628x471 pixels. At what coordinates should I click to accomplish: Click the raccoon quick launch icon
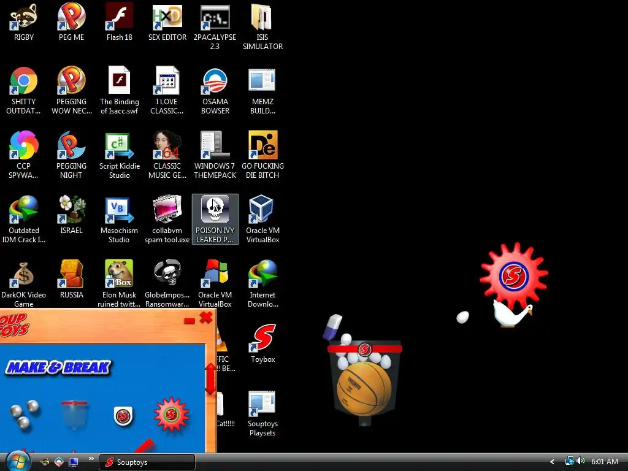tap(45, 462)
